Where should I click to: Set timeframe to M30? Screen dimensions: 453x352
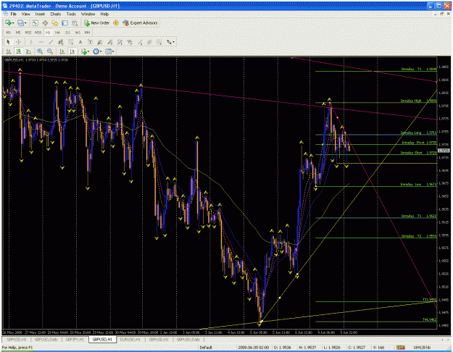(x=38, y=33)
